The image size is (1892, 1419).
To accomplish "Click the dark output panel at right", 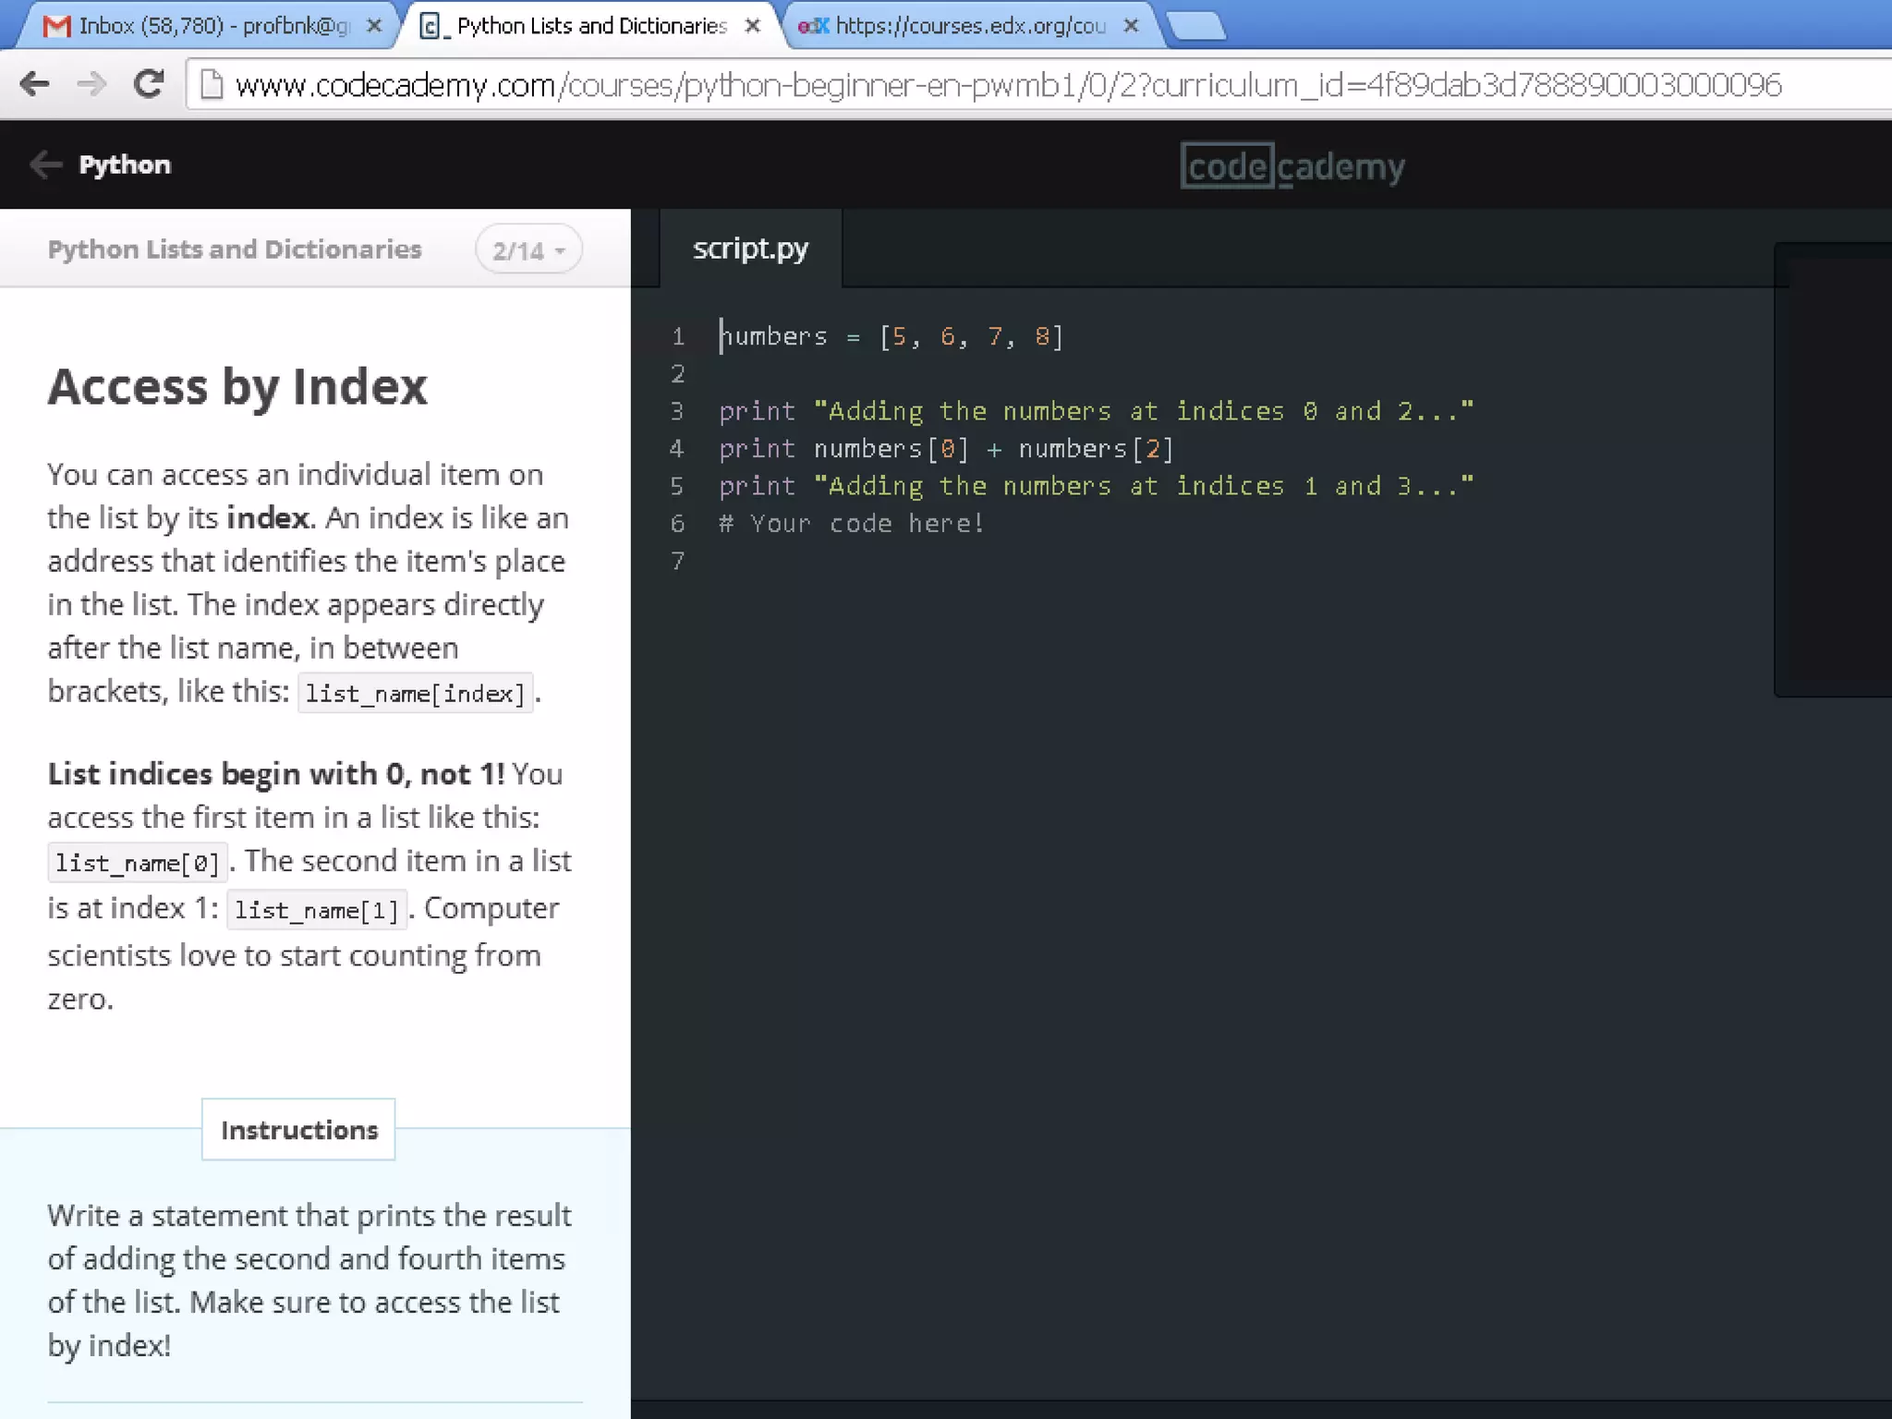I will (x=1833, y=469).
